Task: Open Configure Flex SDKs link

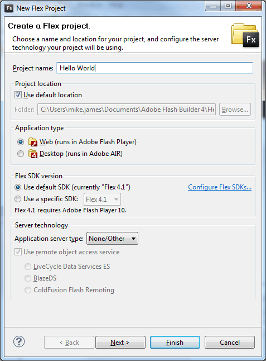Action: pyautogui.click(x=220, y=187)
